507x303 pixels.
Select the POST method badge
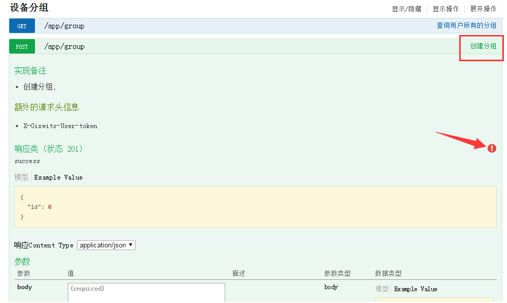click(x=22, y=46)
